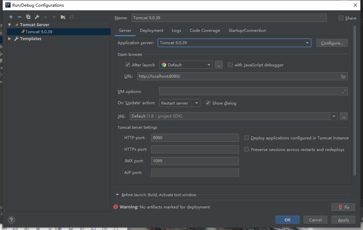The image size is (363, 230).
Task: Toggle Show dialog checkbox
Action: click(208, 103)
